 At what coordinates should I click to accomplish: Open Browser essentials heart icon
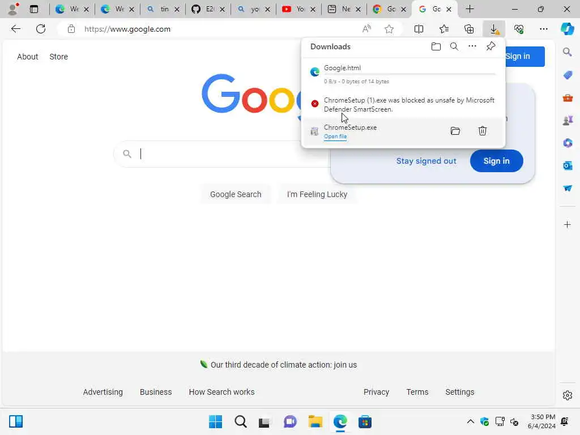519,29
